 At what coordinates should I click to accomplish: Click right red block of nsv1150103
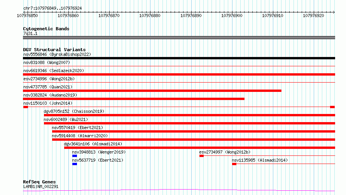click(x=332, y=107)
